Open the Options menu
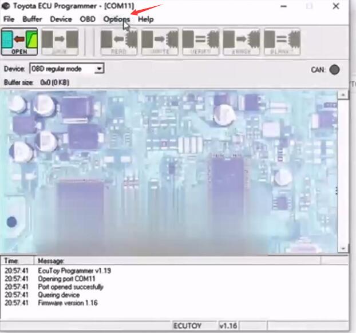Screen dimensions: 356x333 pos(116,19)
